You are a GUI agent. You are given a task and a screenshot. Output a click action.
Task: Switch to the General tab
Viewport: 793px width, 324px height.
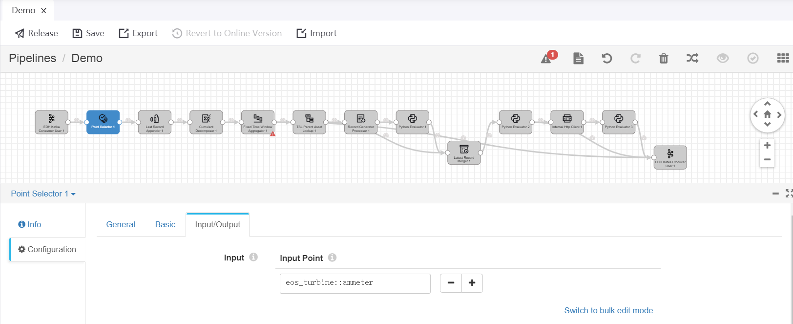(121, 224)
